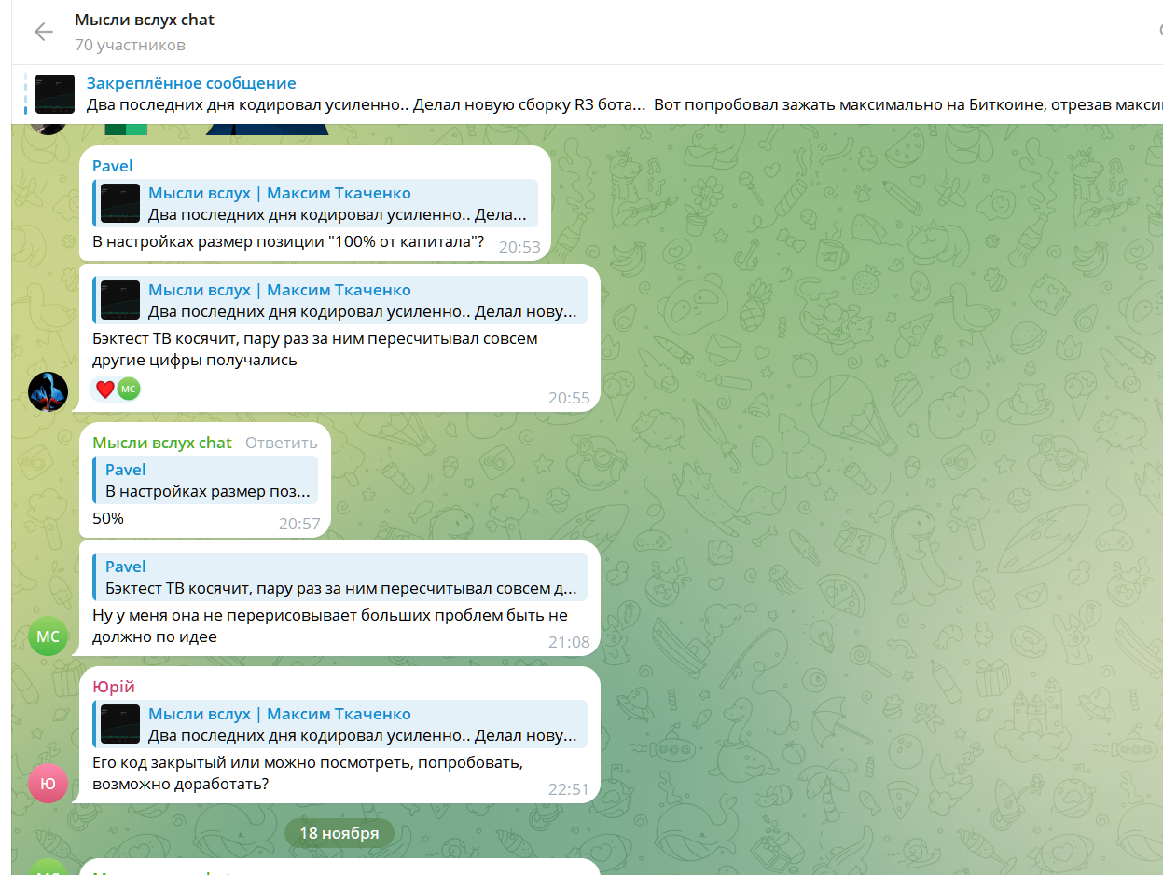Open the quoted post in the 20:55 message

click(x=362, y=301)
